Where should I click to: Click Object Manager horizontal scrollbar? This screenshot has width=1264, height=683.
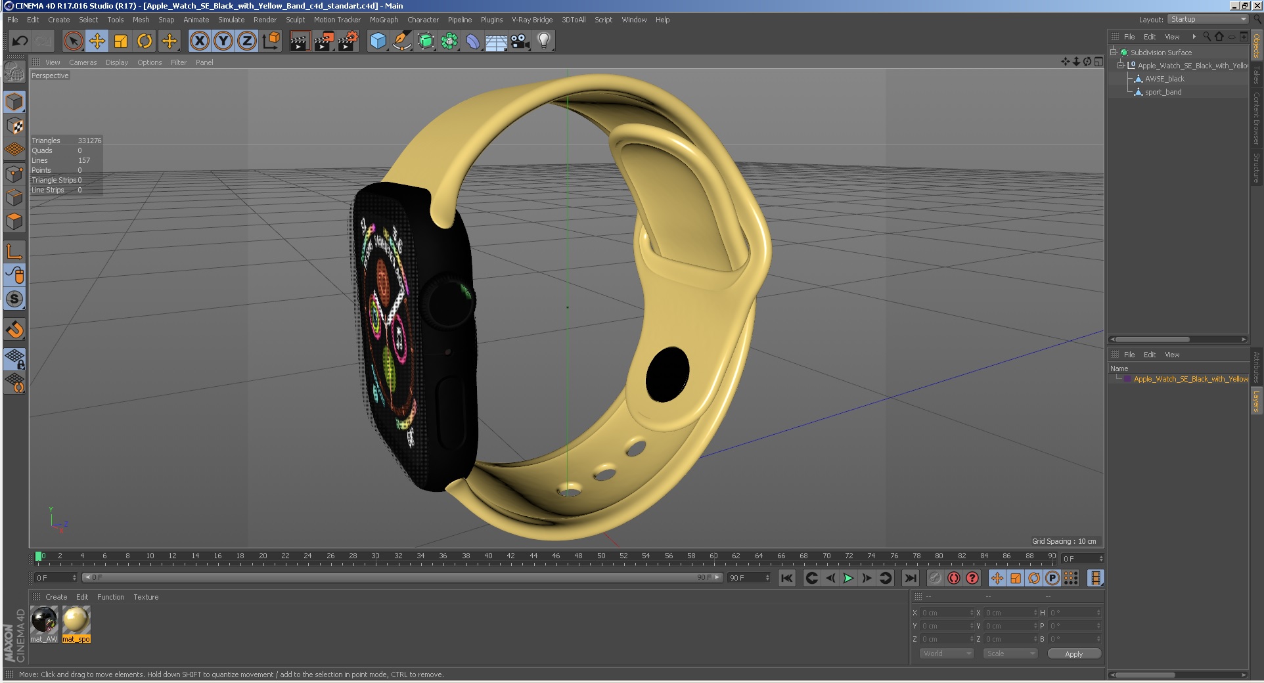point(1178,340)
